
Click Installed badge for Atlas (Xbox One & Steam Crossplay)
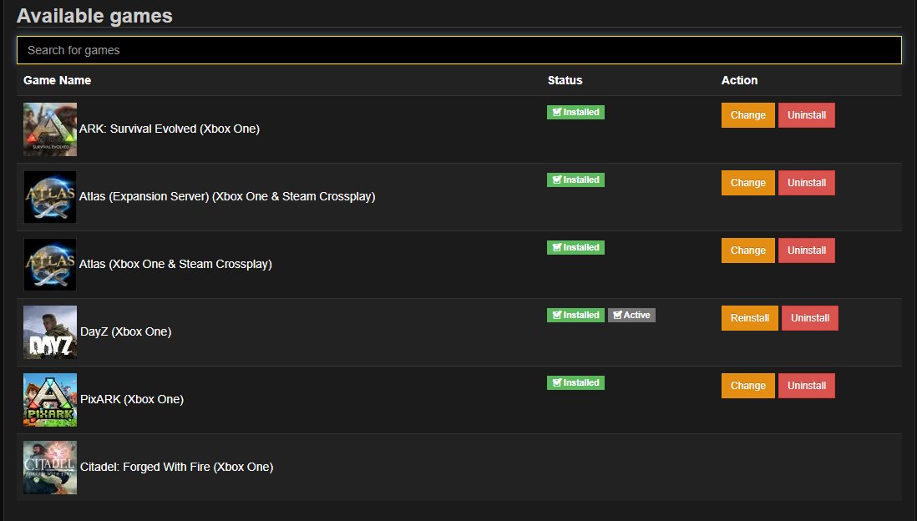[575, 247]
